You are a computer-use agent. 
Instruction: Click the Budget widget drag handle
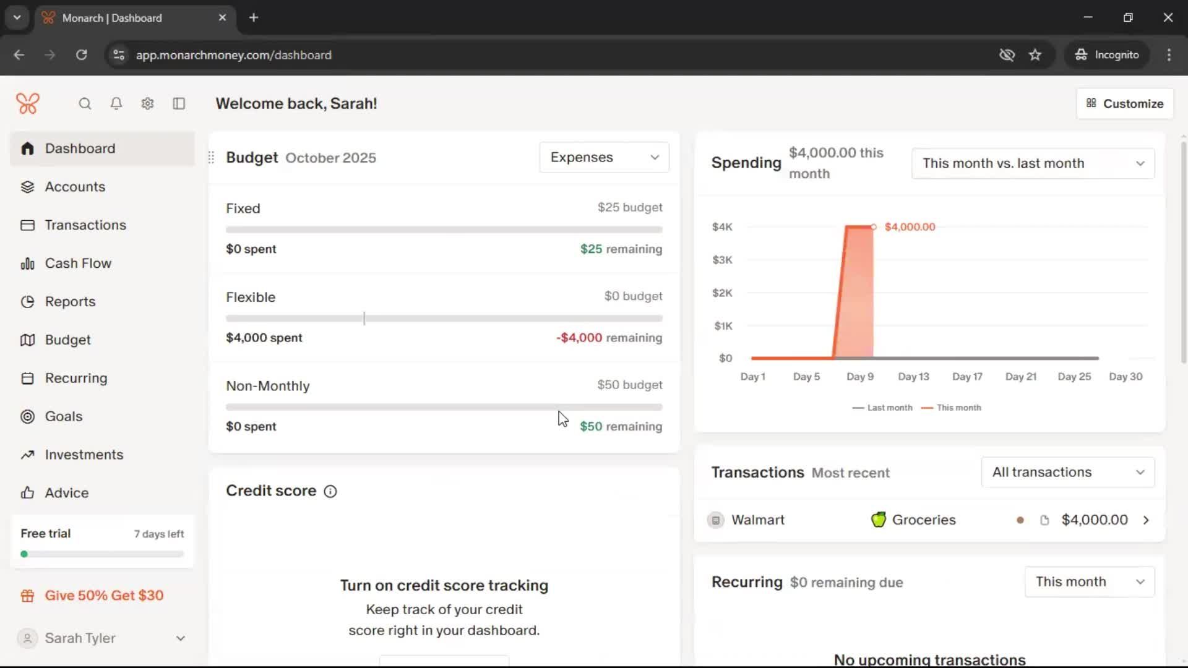pyautogui.click(x=211, y=158)
